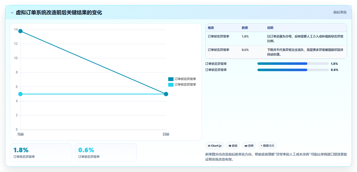This screenshot has width=357, height=172.
Task: Open the 0.6% statistic card
Action: (106, 152)
